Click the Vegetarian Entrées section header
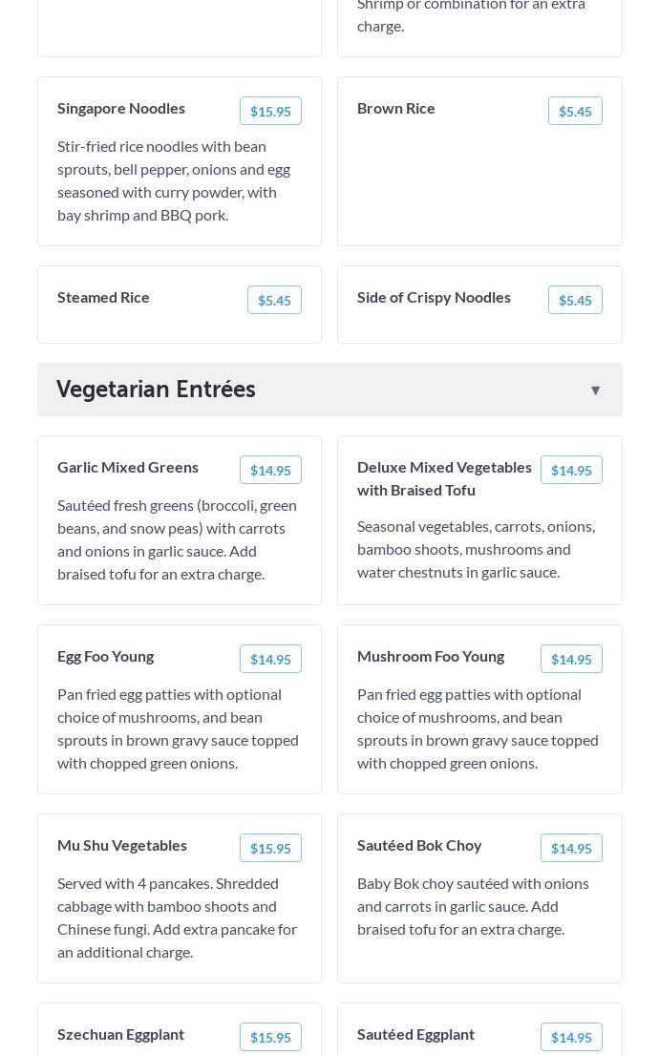659x1055 pixels. pyautogui.click(x=156, y=390)
